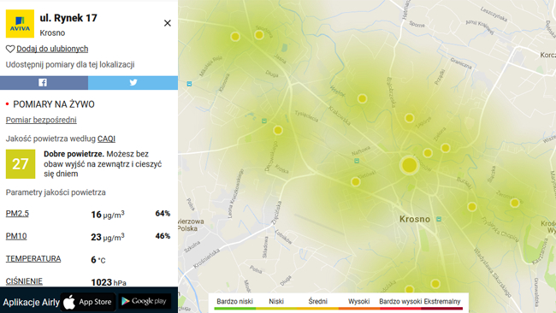Select sensor marker near Żeromskiego street
The width and height of the screenshot is (556, 313).
click(514, 204)
